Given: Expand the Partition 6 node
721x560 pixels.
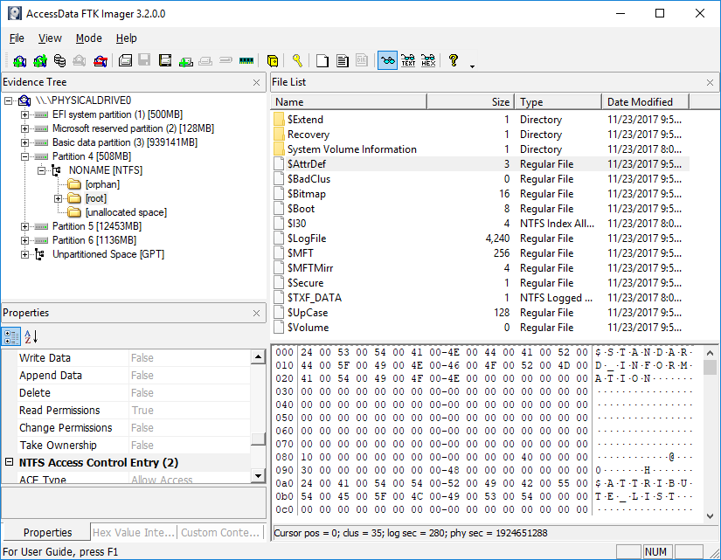Looking at the screenshot, I should tap(24, 240).
